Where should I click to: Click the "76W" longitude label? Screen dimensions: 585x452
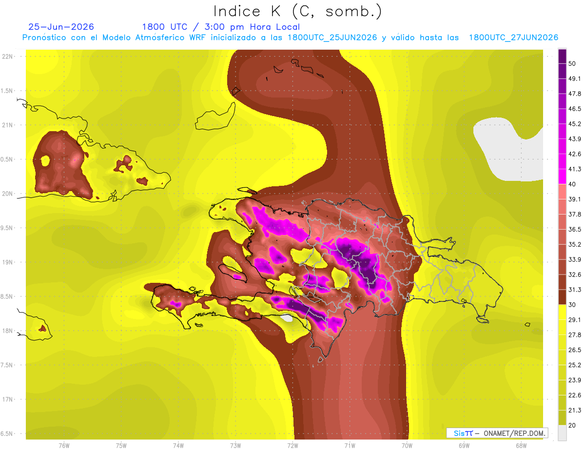coord(64,446)
